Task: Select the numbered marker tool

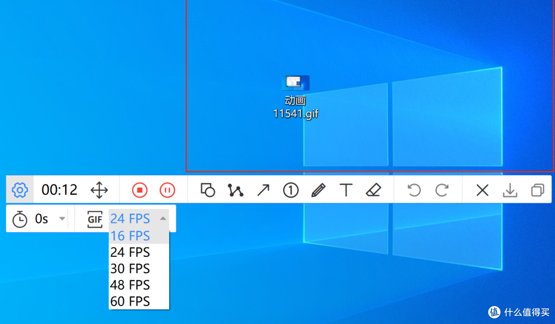Action: (290, 190)
